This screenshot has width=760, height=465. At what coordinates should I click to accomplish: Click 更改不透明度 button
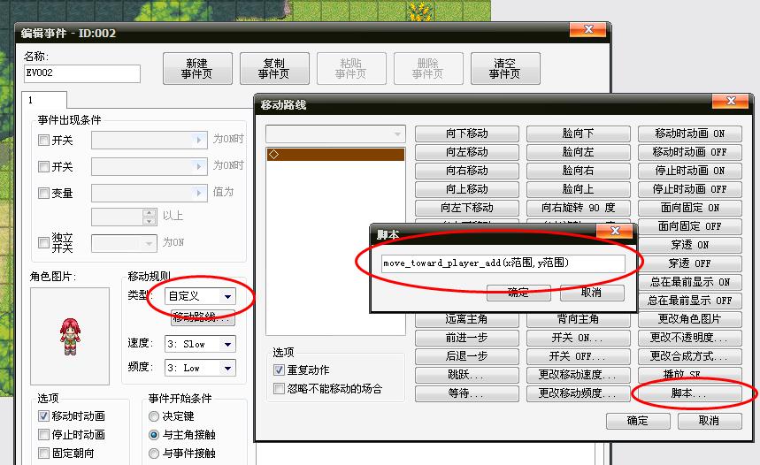point(690,338)
